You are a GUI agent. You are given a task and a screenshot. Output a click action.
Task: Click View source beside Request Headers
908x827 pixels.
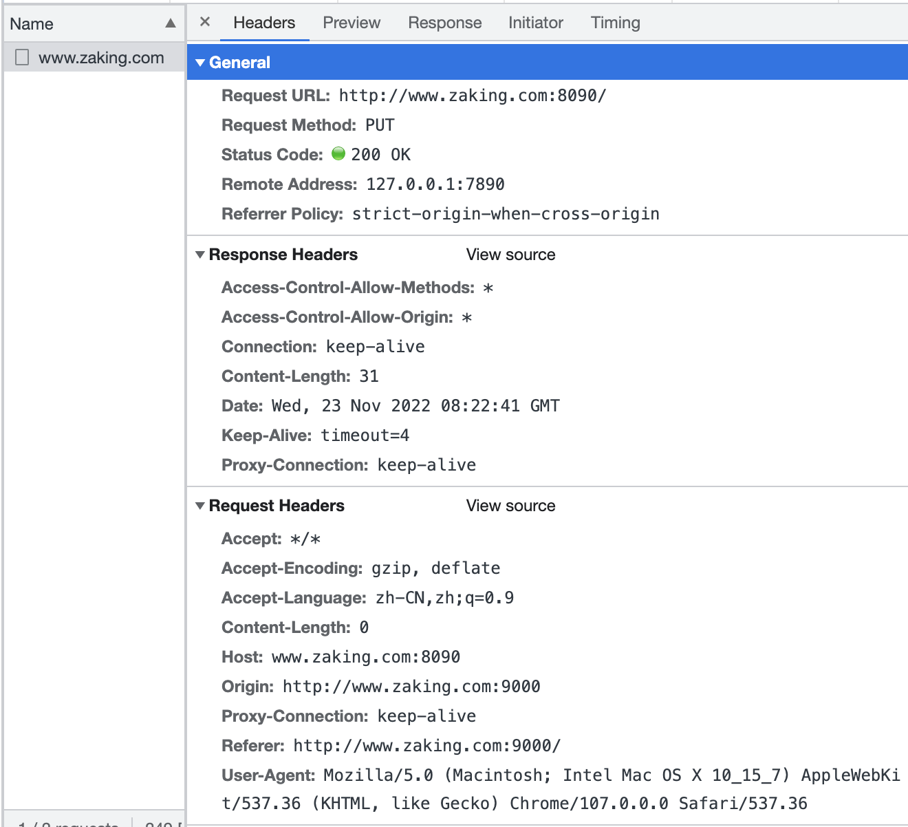(x=511, y=506)
